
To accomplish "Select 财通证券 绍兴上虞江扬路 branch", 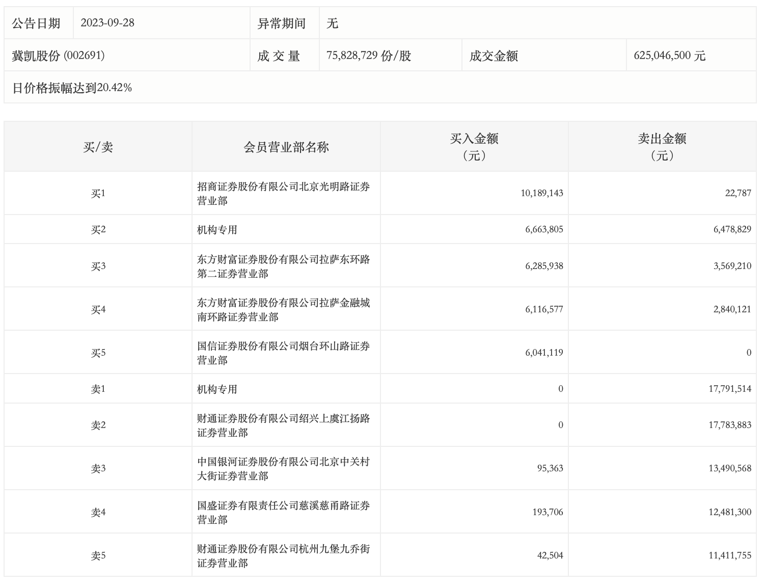I will (283, 426).
